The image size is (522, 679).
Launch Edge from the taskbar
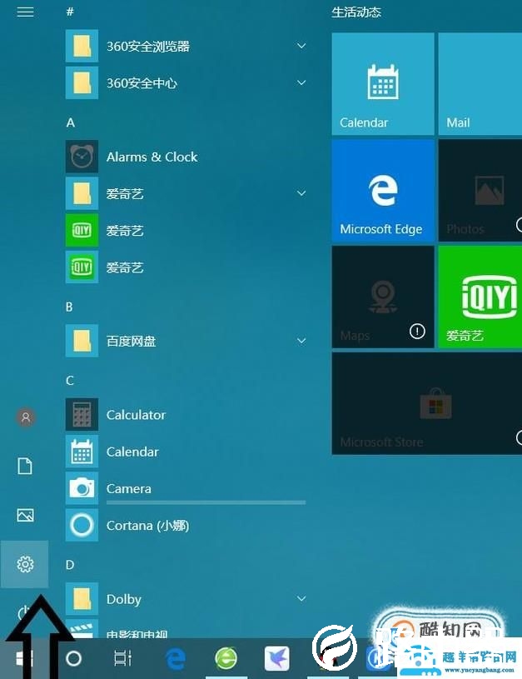[x=176, y=659]
